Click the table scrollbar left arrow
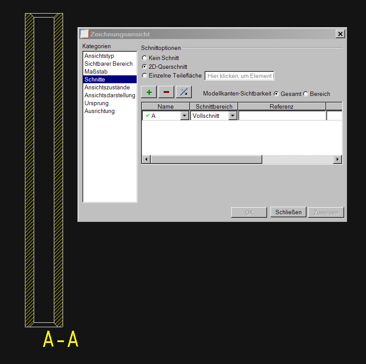Viewport: 366px width, 364px height. (146, 159)
